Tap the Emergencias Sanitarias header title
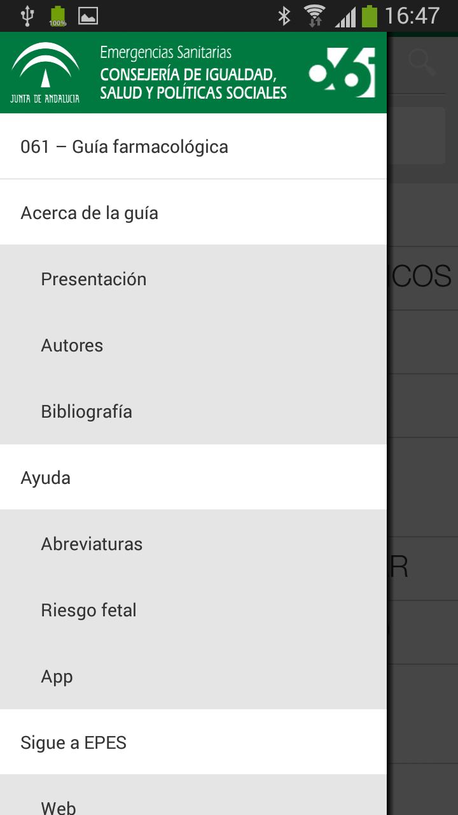 (166, 53)
